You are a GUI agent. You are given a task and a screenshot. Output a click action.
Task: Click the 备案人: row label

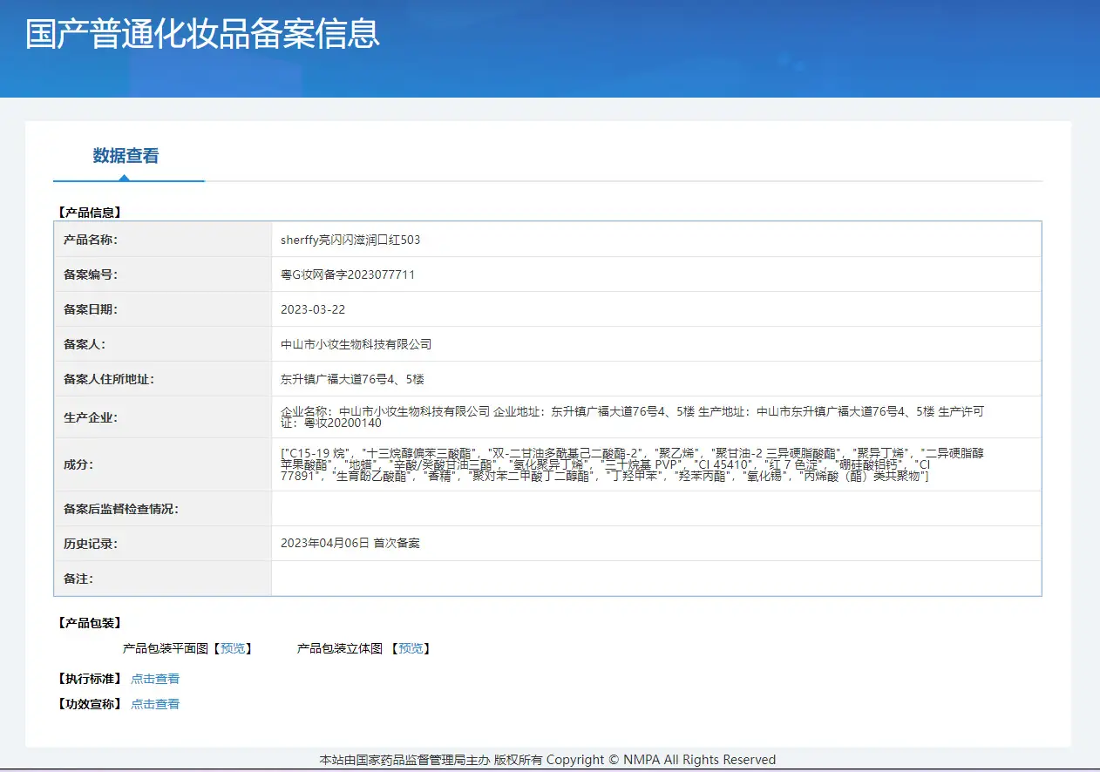(x=85, y=344)
